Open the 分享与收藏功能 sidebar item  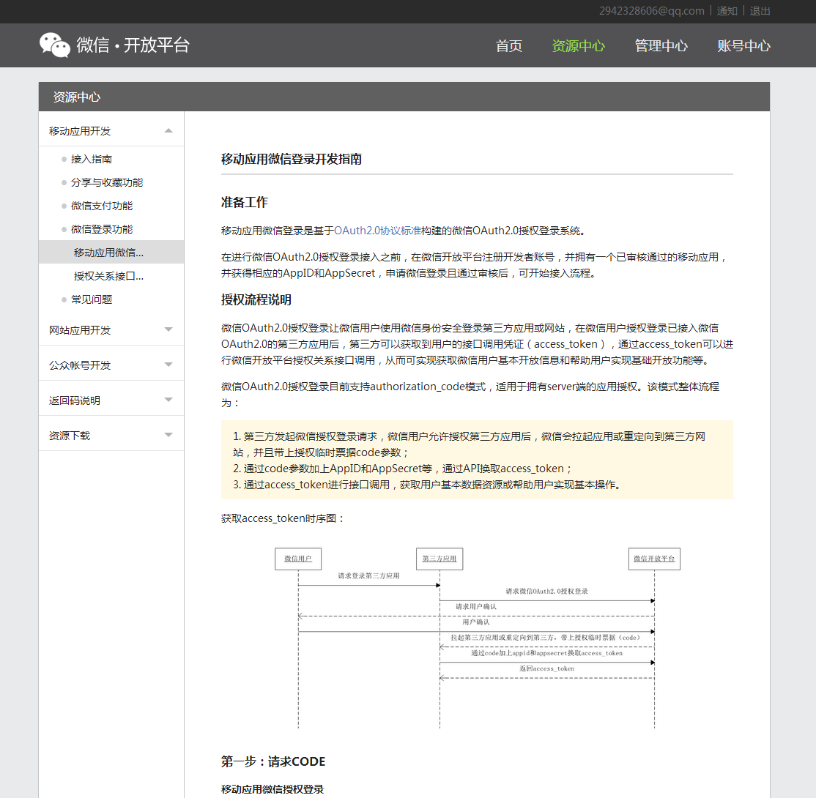[x=107, y=182]
